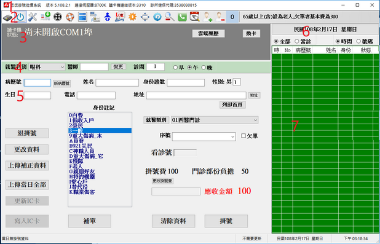Select 9重大傷病_本 in identity list
The image size is (380, 244).
point(100,136)
